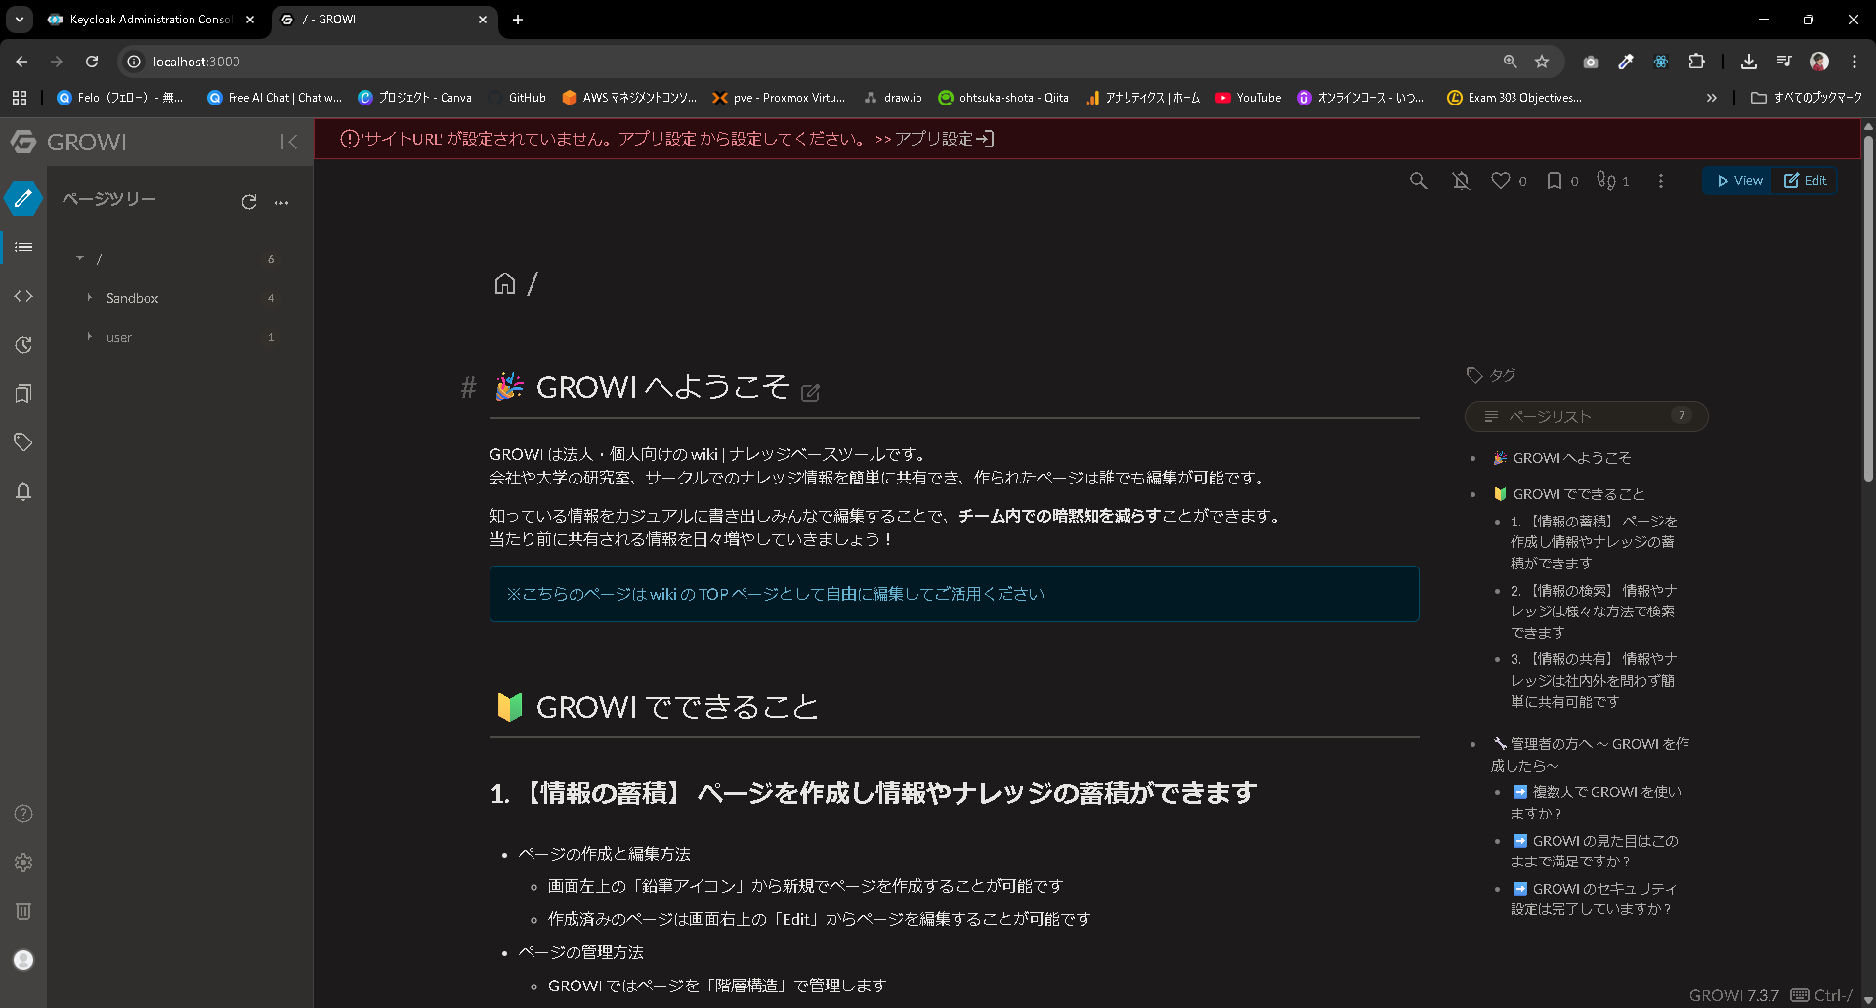1876x1008 pixels.
Task: Select user page in tree
Action: coord(119,337)
